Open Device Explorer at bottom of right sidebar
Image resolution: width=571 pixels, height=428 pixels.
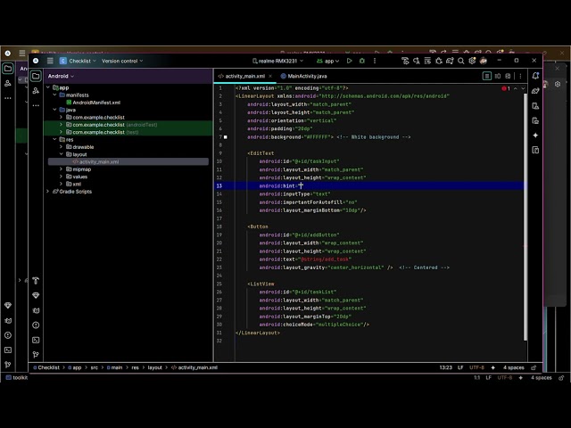pyautogui.click(x=535, y=150)
